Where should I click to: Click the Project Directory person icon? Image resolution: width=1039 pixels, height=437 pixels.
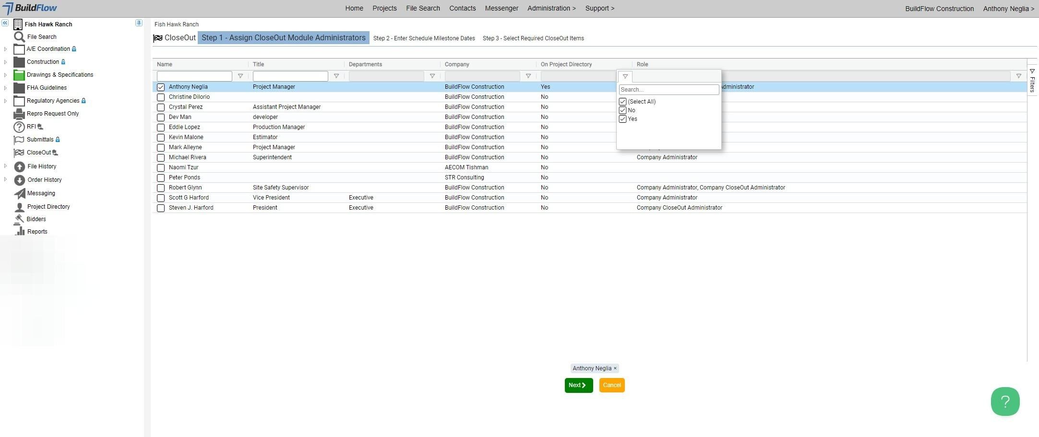[20, 207]
